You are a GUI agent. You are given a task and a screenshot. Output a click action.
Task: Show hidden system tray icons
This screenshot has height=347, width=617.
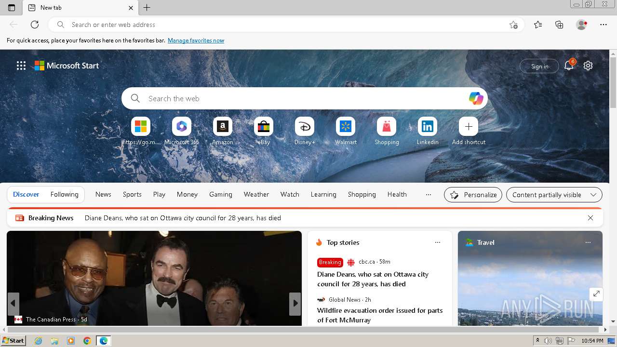click(537, 341)
